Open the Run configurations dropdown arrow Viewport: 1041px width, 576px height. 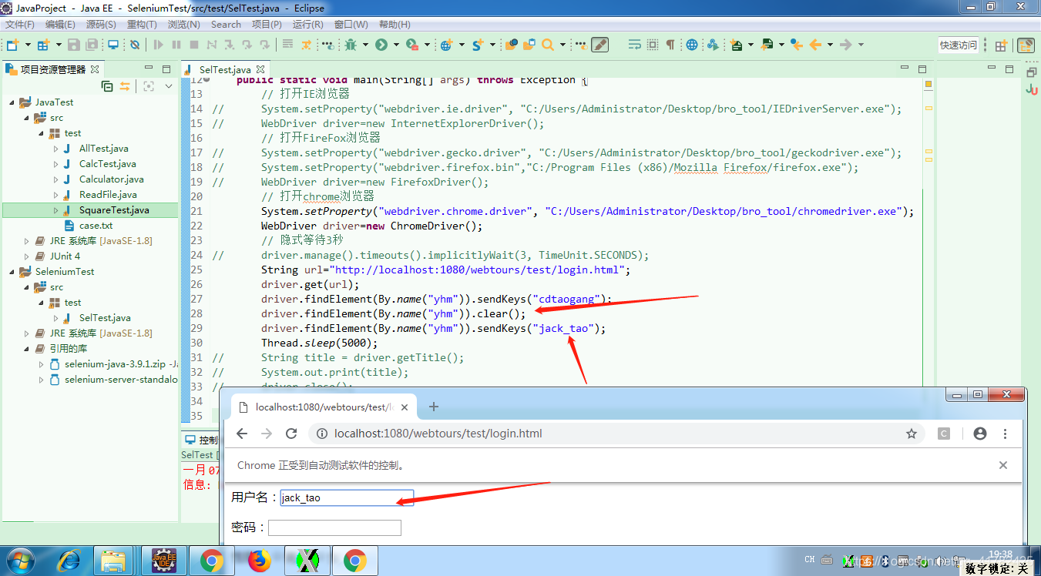pos(396,45)
